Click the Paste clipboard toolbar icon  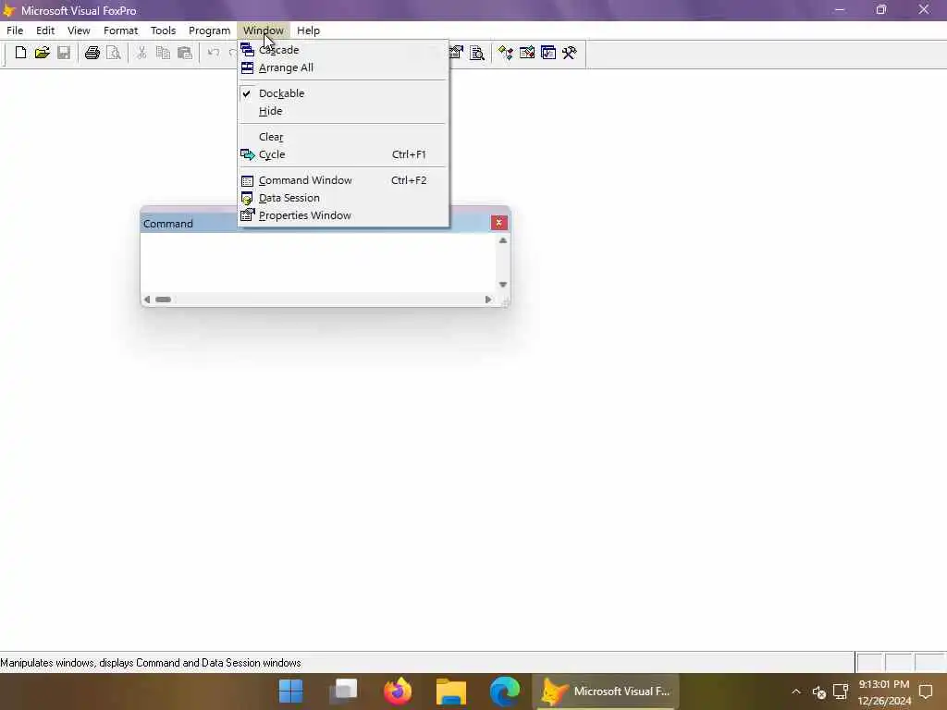[x=185, y=53]
